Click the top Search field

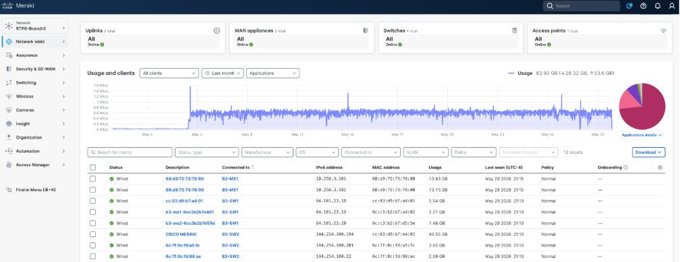pos(582,6)
